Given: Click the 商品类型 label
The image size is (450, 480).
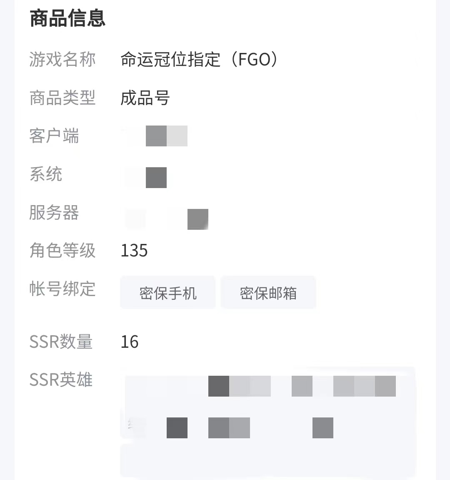Looking at the screenshot, I should tap(62, 98).
